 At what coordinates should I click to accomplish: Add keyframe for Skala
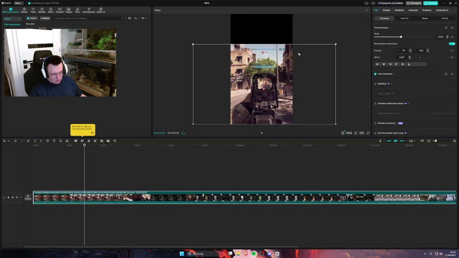click(452, 37)
